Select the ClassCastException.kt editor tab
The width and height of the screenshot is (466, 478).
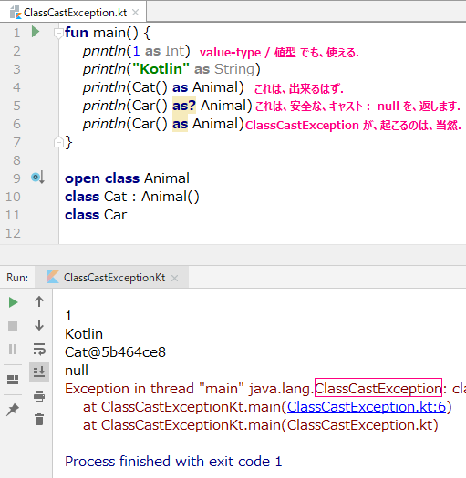(69, 13)
